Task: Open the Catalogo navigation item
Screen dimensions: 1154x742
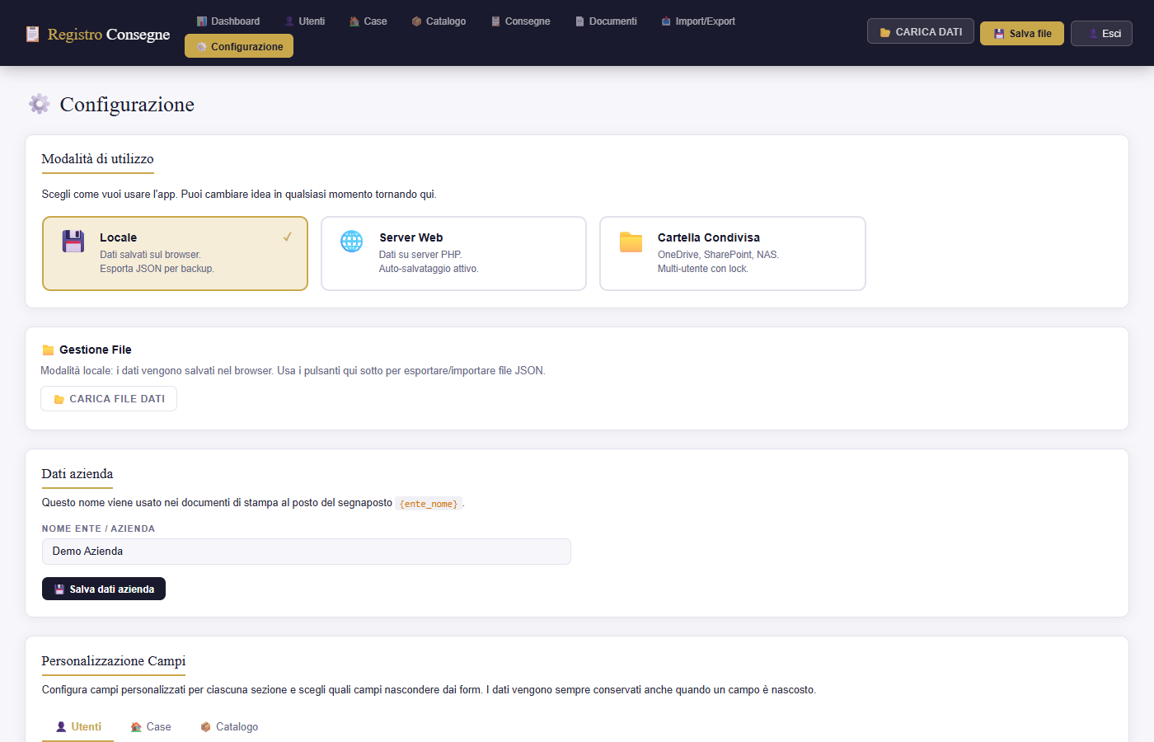Action: pyautogui.click(x=439, y=21)
